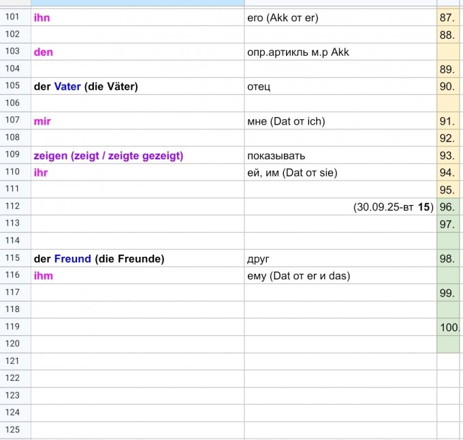Click the cell "ему (Dat от er и das)"

coord(339,276)
